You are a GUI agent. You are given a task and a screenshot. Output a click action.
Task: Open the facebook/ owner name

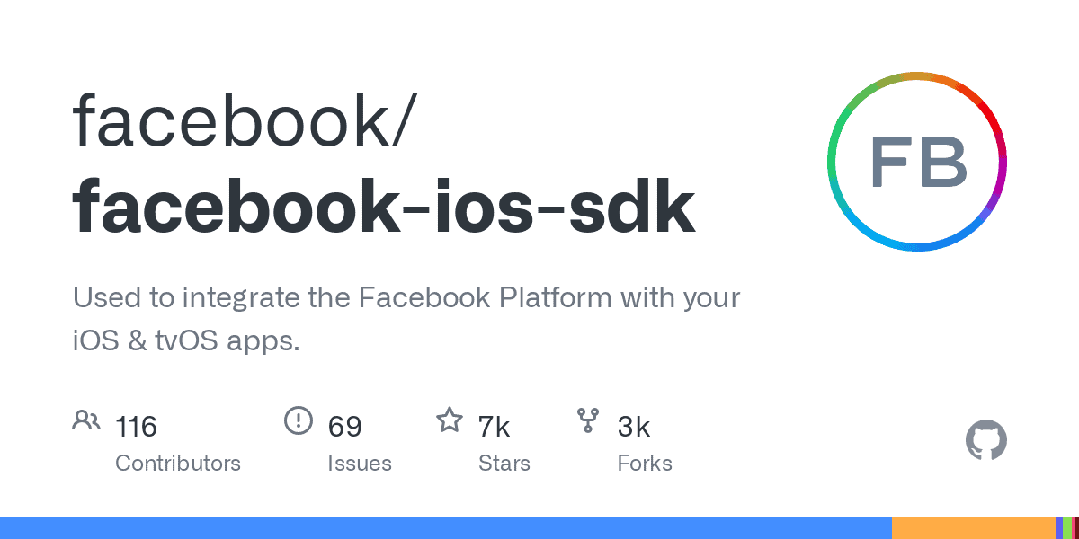[243, 121]
